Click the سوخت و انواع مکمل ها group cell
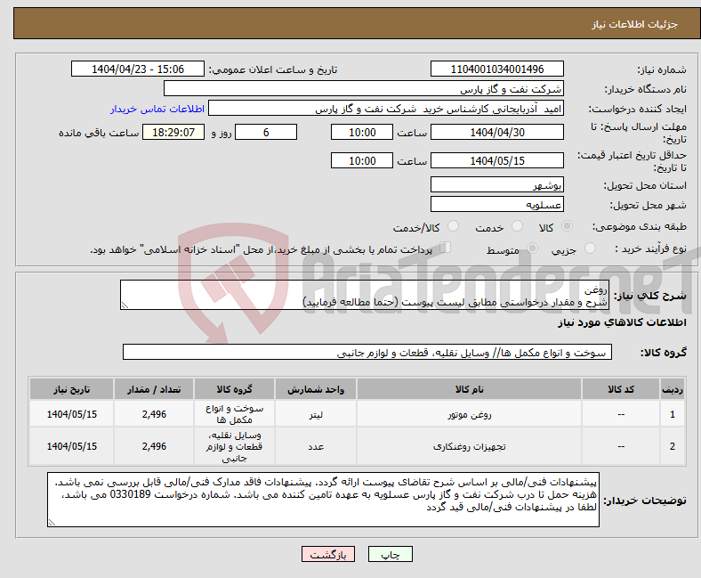This screenshot has height=578, width=701. pyautogui.click(x=234, y=415)
